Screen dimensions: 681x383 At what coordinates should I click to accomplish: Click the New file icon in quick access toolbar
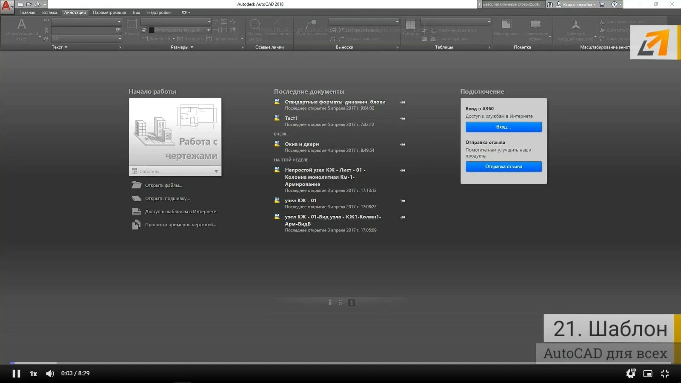tap(20, 4)
